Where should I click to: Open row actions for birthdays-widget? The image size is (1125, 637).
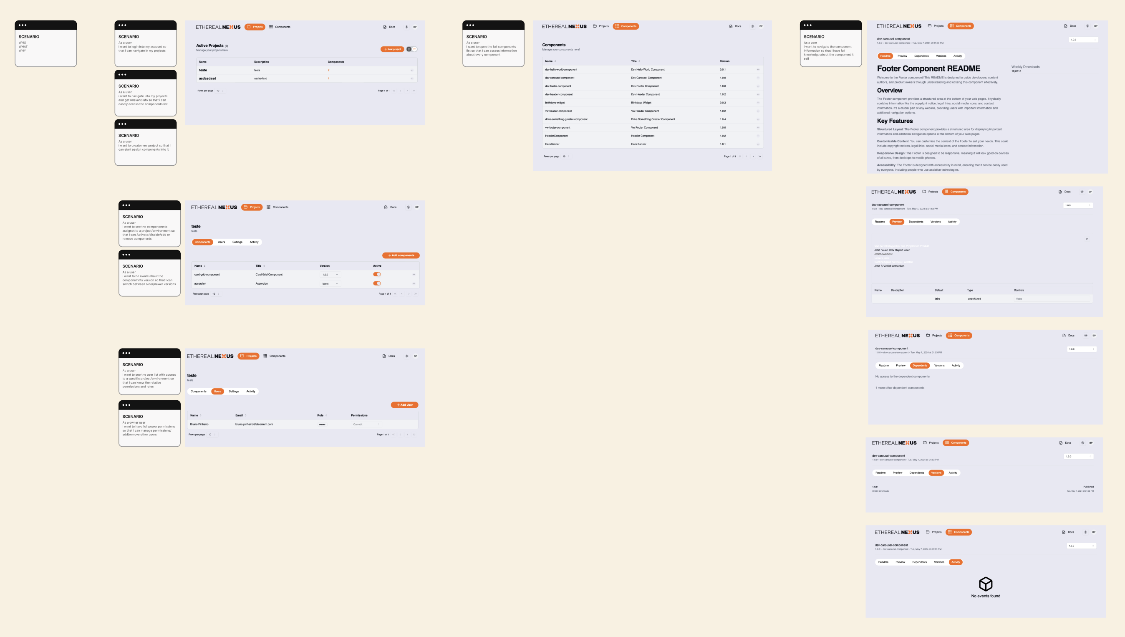[x=758, y=103]
